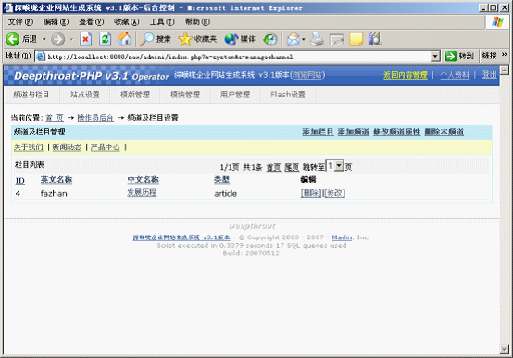Image resolution: width=513 pixels, height=358 pixels.
Task: Select the Flash设置 tab
Action: point(288,95)
